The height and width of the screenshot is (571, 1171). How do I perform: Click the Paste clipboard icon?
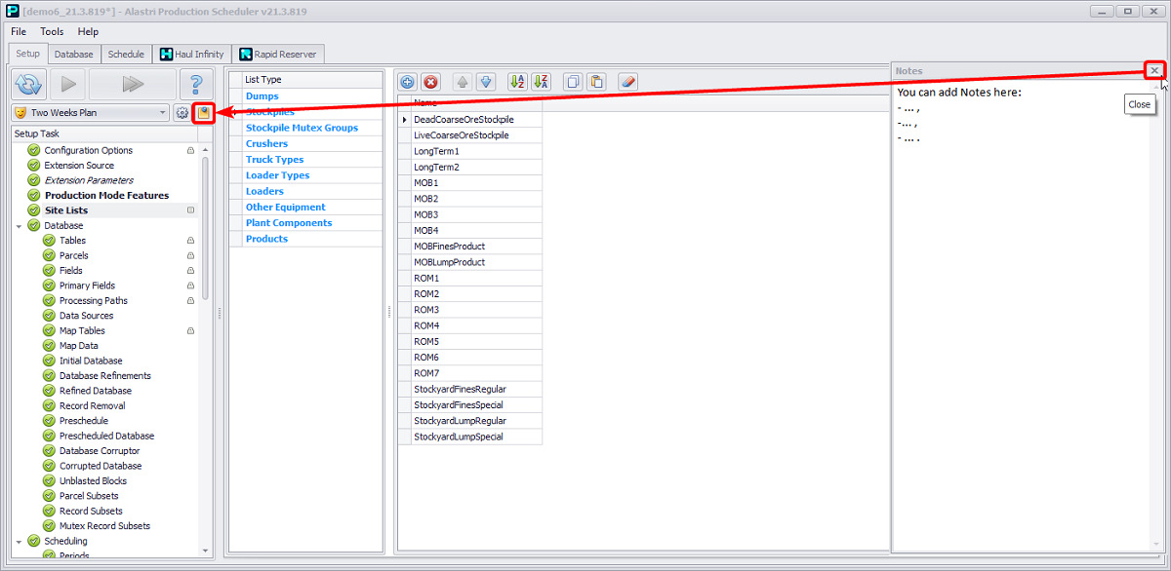click(596, 83)
